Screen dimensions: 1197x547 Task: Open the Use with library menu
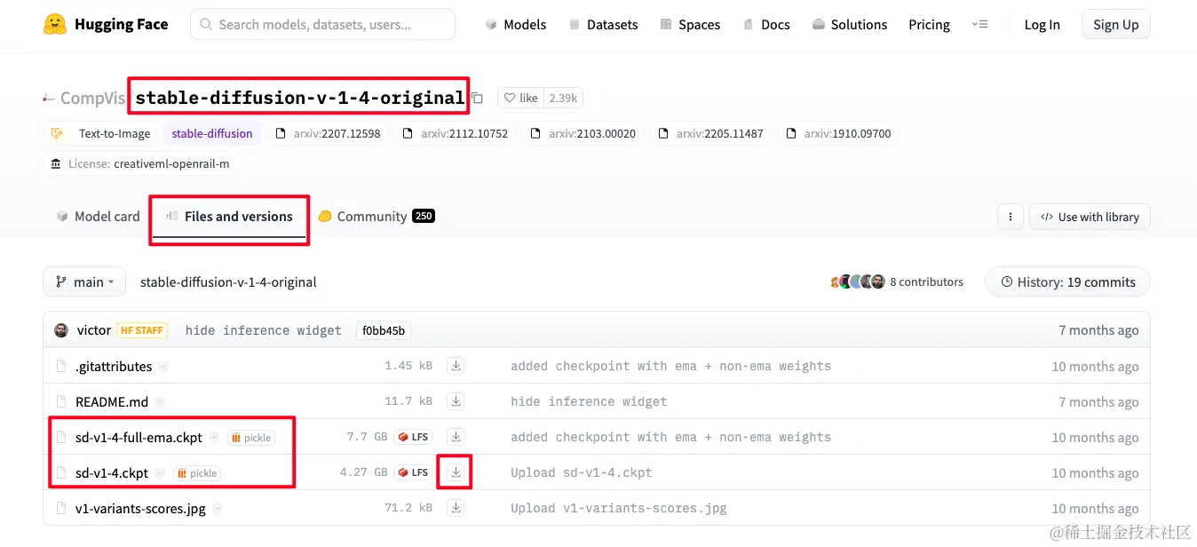1090,217
